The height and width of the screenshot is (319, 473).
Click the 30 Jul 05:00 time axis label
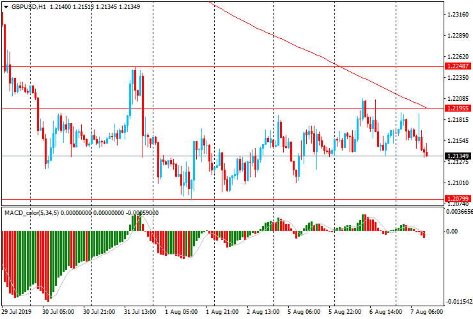(x=58, y=312)
